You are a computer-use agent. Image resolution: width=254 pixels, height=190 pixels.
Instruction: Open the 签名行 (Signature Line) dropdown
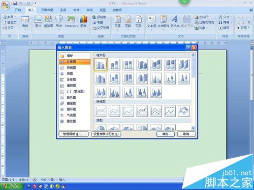(x=203, y=17)
